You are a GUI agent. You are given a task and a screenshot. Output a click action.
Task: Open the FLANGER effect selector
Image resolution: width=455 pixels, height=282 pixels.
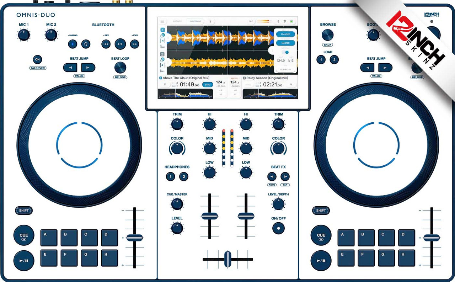285,34
